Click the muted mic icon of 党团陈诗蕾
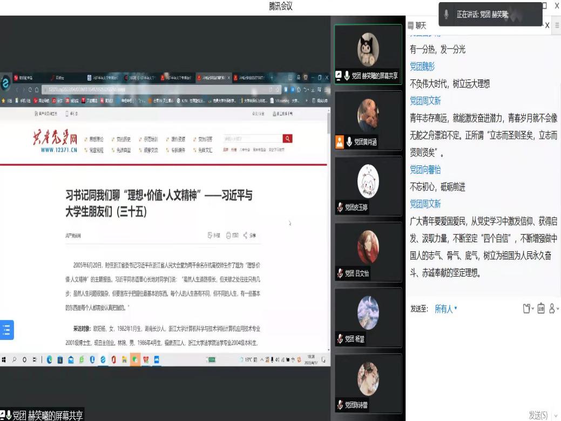The width and height of the screenshot is (561, 421). [340, 405]
